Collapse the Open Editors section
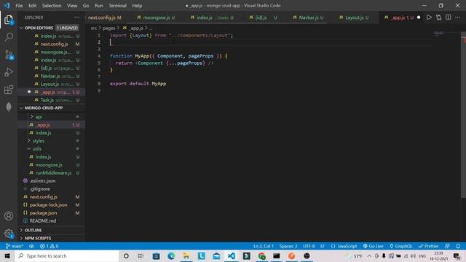The image size is (466, 262). coord(21,28)
